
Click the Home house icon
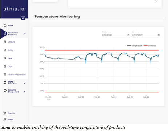pos(5,25)
